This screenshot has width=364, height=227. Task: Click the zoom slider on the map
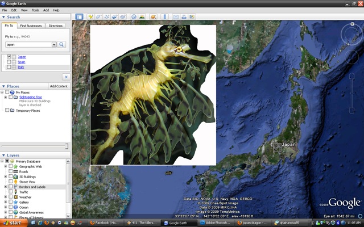point(351,93)
